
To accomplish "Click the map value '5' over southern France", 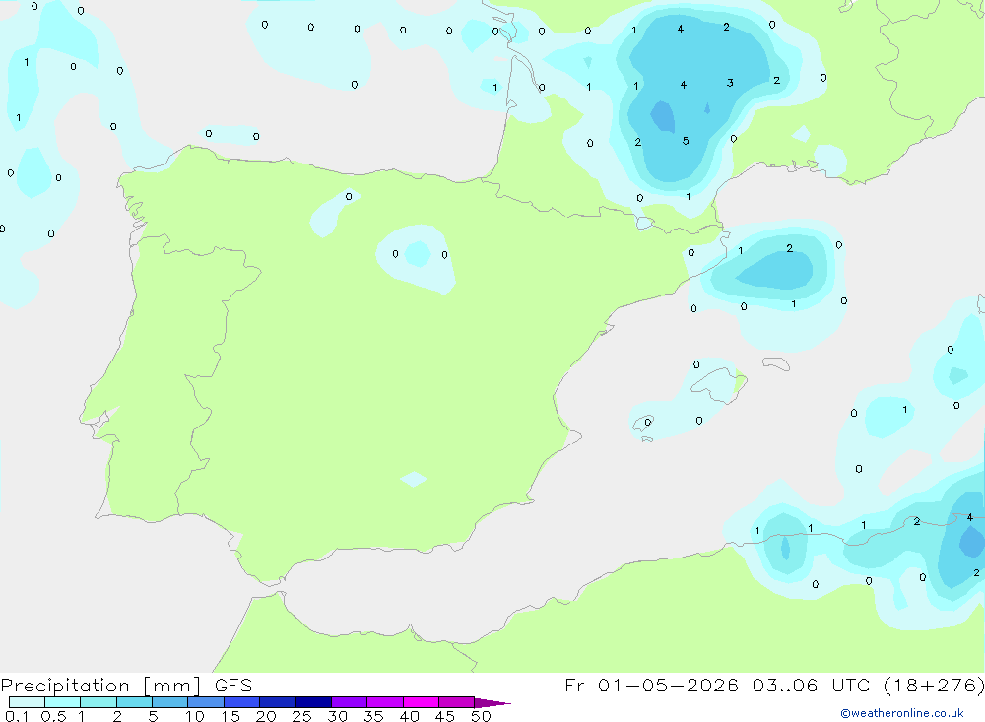I will [686, 141].
